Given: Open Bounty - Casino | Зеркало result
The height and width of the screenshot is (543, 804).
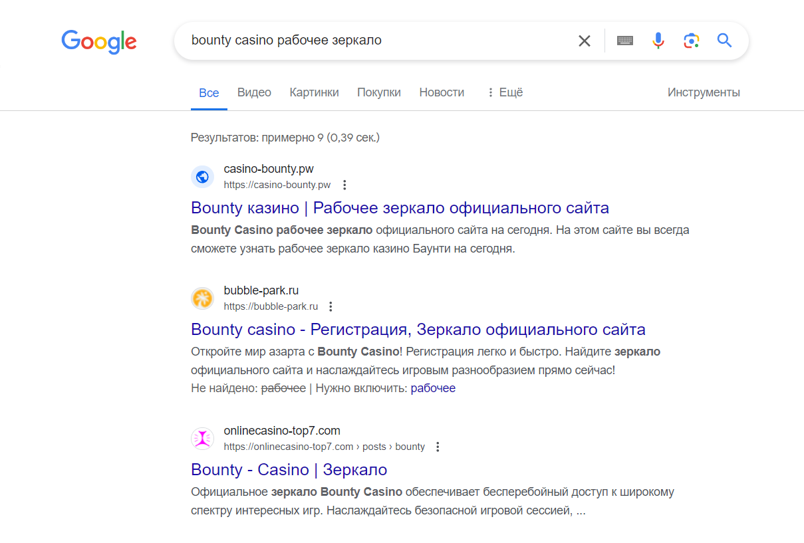Looking at the screenshot, I should (x=289, y=470).
